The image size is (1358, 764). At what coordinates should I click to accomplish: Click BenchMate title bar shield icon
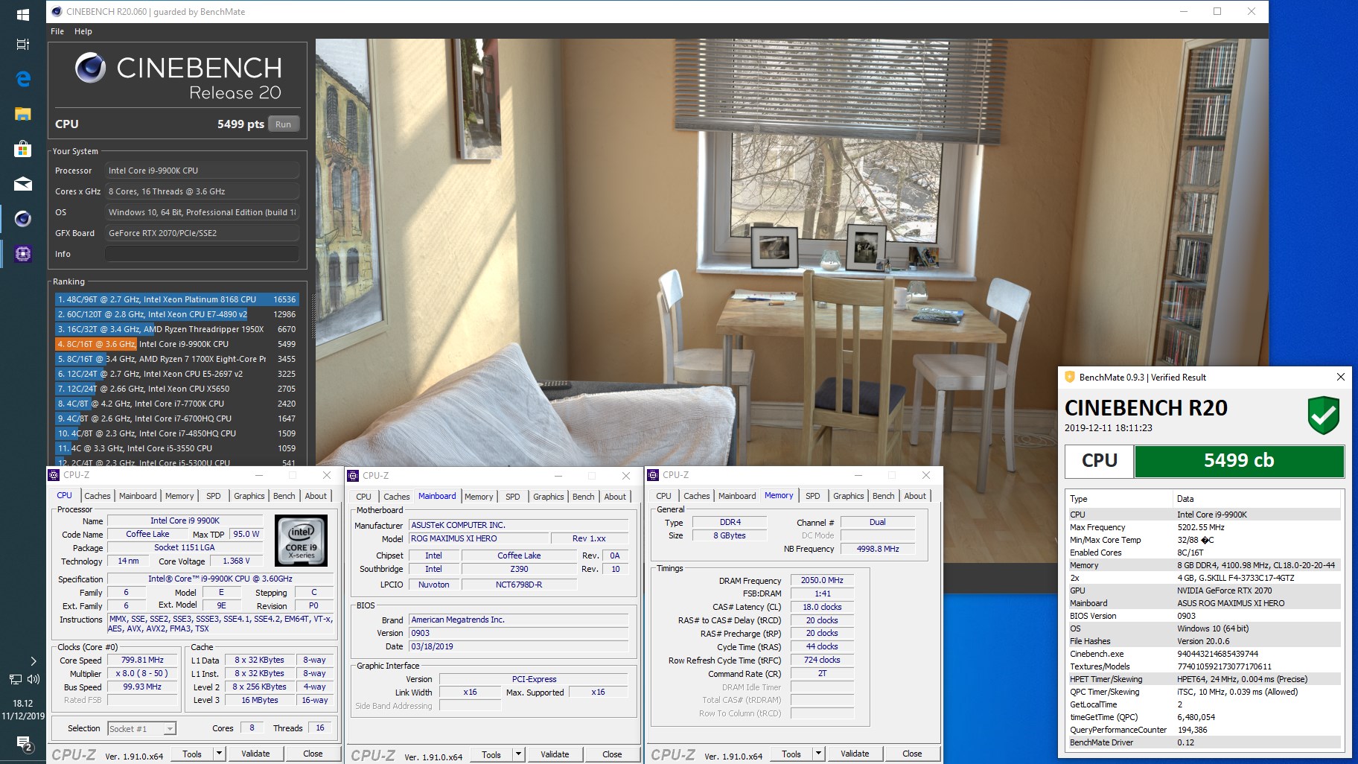tap(1069, 377)
